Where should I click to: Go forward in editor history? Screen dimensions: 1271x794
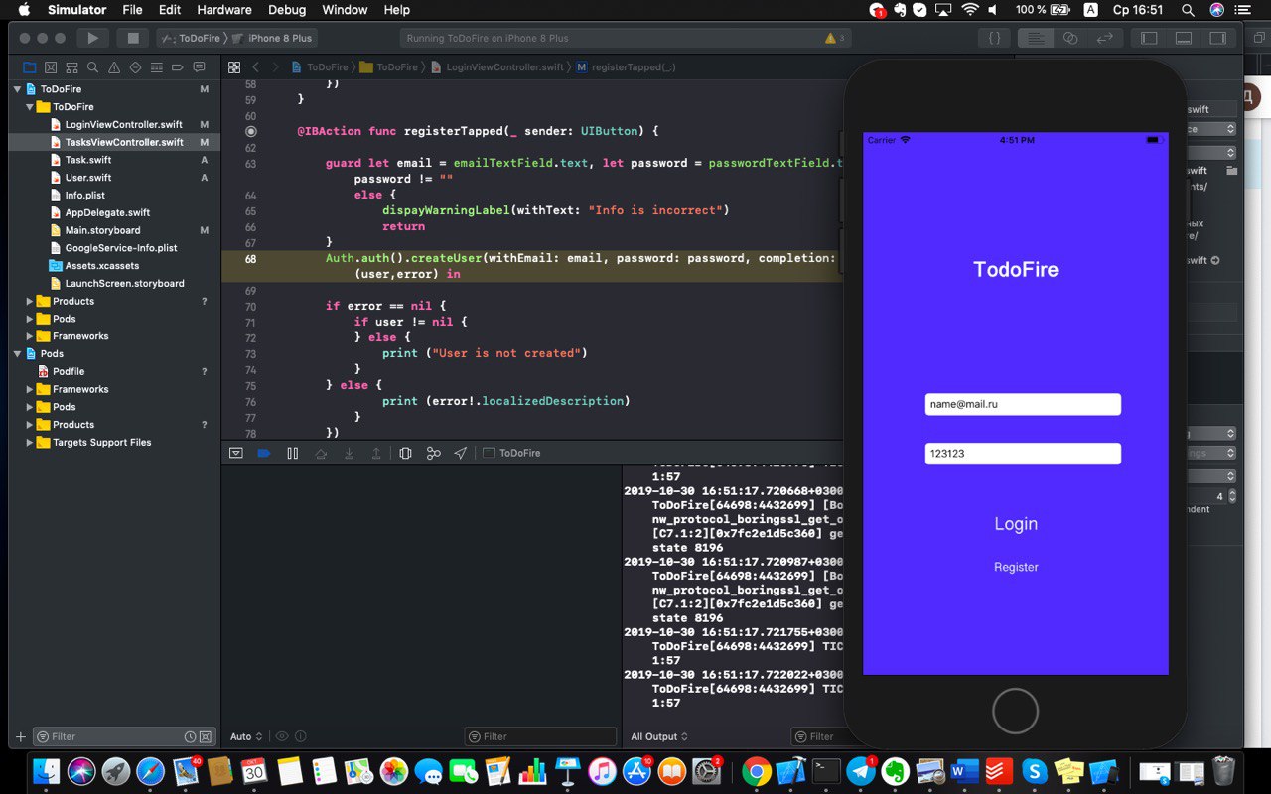tap(278, 67)
